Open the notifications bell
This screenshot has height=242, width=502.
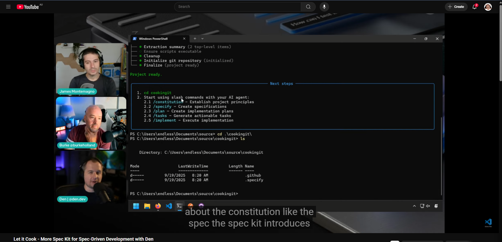point(475,7)
